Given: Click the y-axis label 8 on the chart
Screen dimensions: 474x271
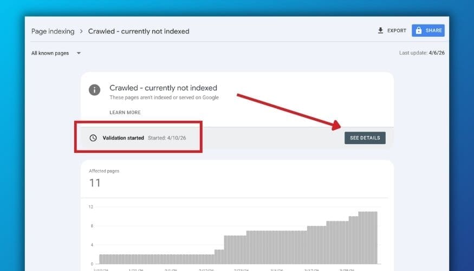Looking at the screenshot, I should tap(92, 226).
